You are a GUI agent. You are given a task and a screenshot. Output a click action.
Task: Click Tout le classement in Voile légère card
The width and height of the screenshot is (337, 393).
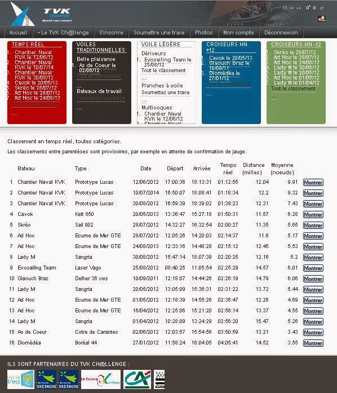[163, 70]
